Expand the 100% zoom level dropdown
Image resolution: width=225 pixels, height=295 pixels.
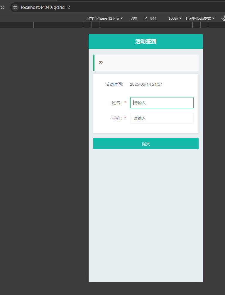175,18
